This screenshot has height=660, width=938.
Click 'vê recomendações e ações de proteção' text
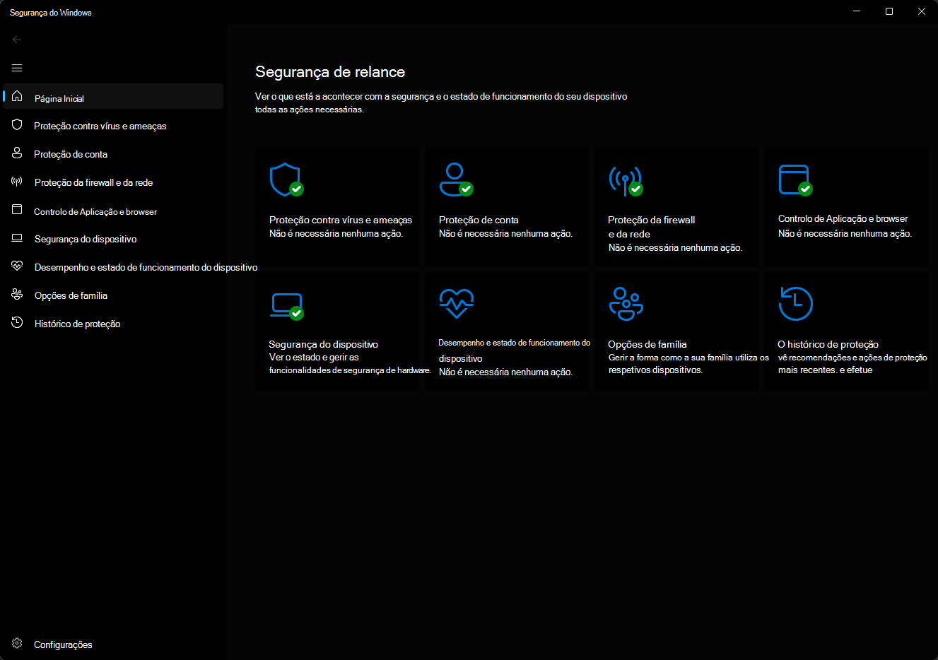(852, 358)
